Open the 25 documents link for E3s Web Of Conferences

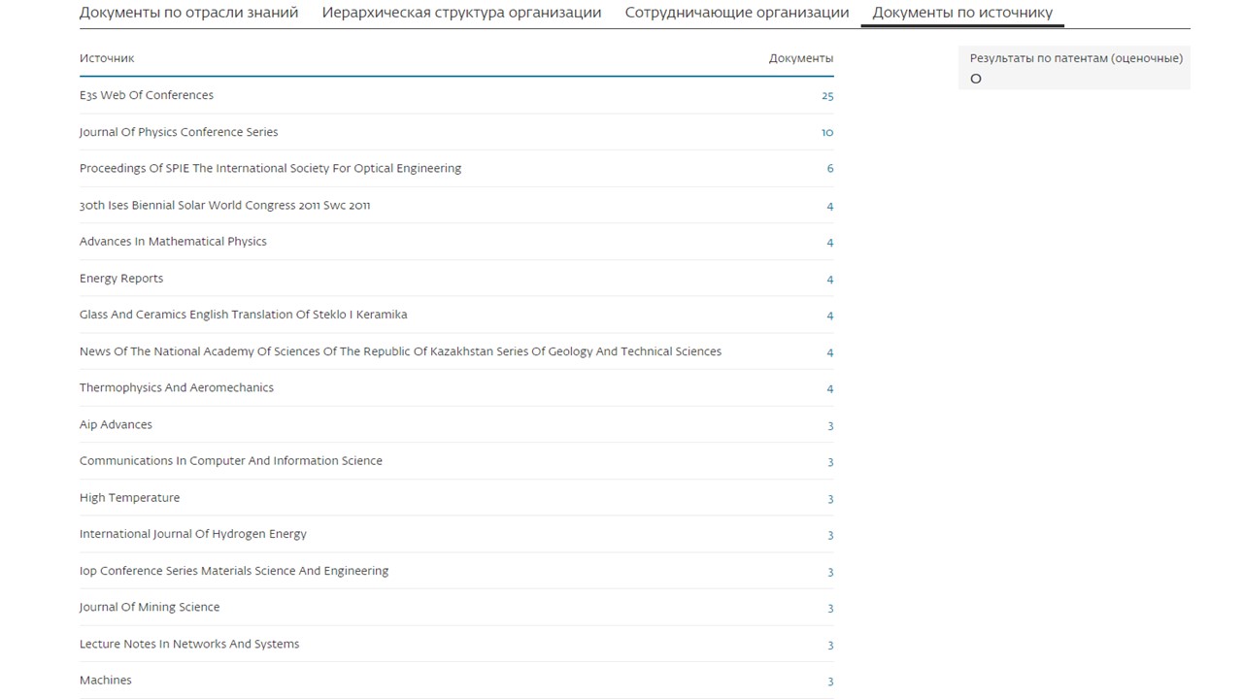pos(826,96)
